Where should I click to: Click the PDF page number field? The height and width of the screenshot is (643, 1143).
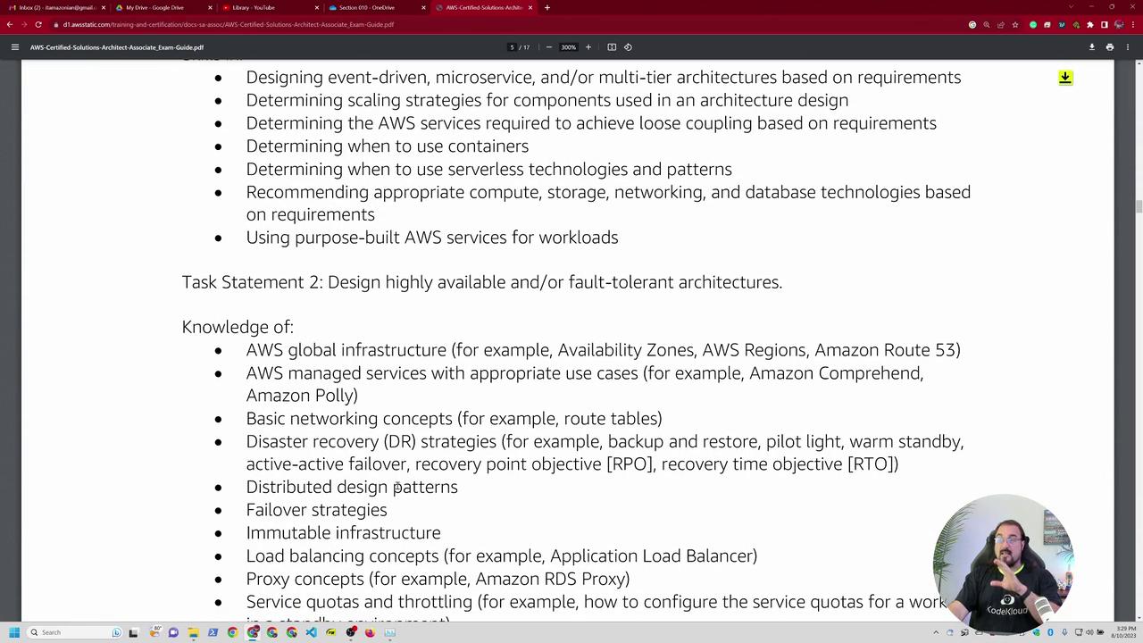(x=512, y=47)
